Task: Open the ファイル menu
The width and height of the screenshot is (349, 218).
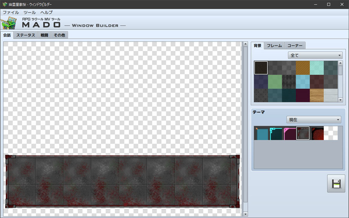Action: click(11, 12)
